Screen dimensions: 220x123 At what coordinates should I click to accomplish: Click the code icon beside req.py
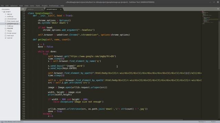coord(5,31)
